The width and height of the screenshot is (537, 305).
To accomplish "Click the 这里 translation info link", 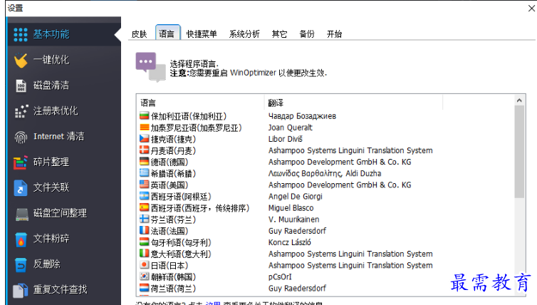I will pyautogui.click(x=213, y=304).
